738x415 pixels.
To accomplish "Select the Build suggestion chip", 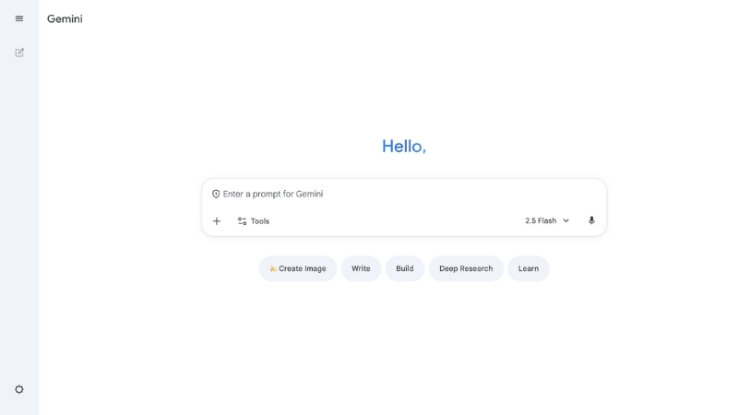I will 405,268.
